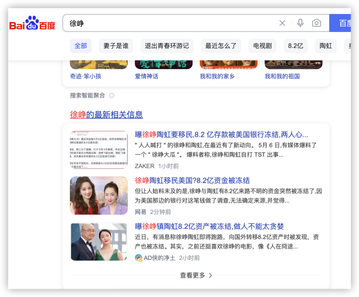Open the 我和我的祖国 movie link

(x=282, y=76)
